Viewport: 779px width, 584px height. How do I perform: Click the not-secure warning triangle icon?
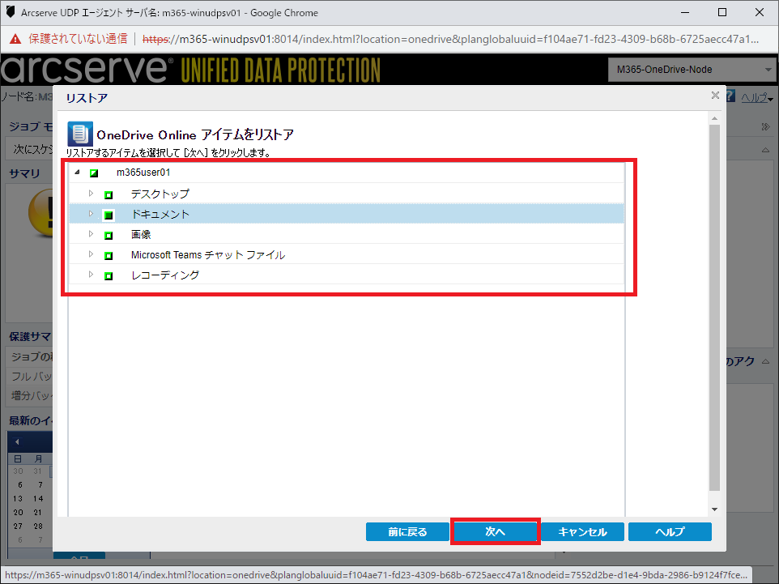pos(15,39)
